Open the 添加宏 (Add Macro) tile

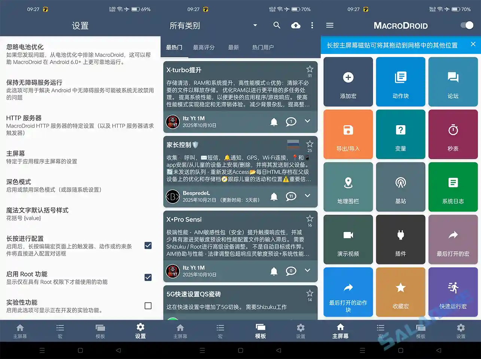click(x=348, y=82)
